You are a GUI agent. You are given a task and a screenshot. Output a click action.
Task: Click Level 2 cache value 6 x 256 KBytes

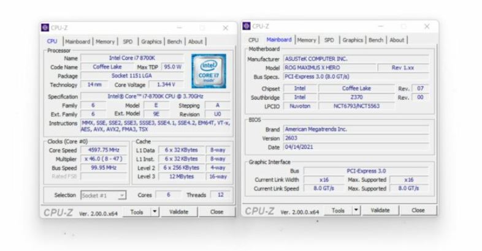[x=182, y=168]
